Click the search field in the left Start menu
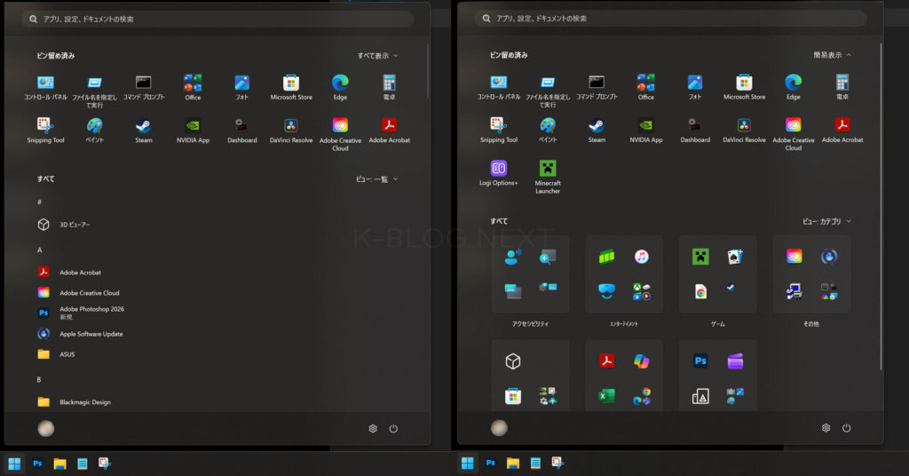The height and width of the screenshot is (476, 909). tap(217, 19)
